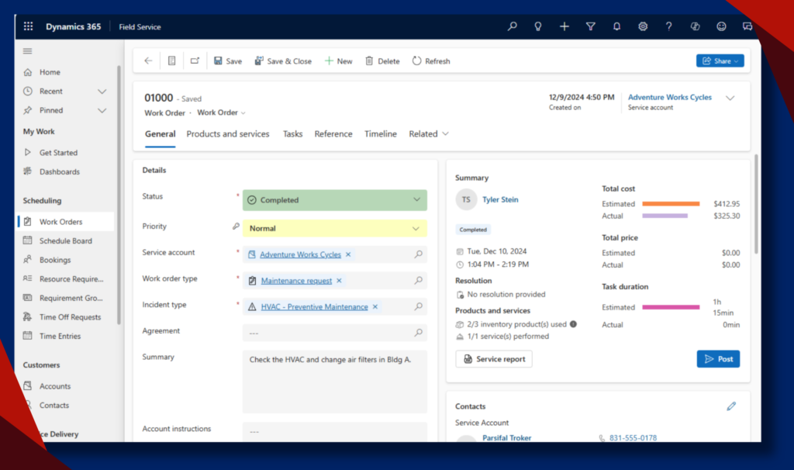
Task: Click the Service report button
Action: point(494,359)
